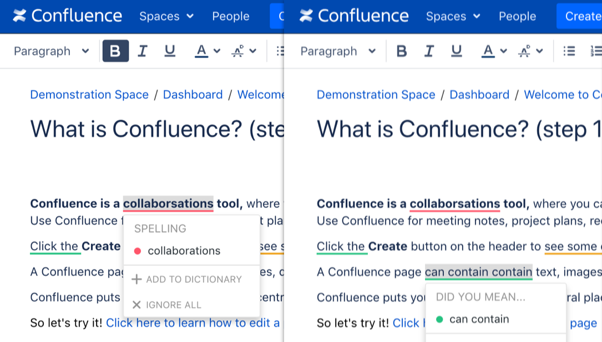This screenshot has height=342, width=602.
Task: Click the text color 'A' in left toolbar
Action: (201, 51)
